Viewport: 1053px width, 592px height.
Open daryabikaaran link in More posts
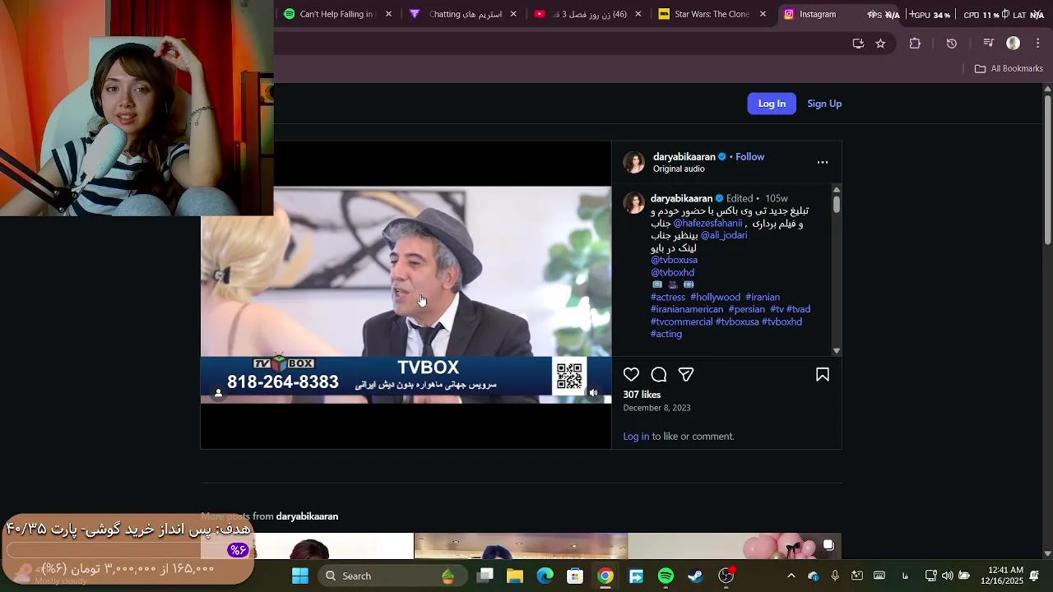pos(307,516)
